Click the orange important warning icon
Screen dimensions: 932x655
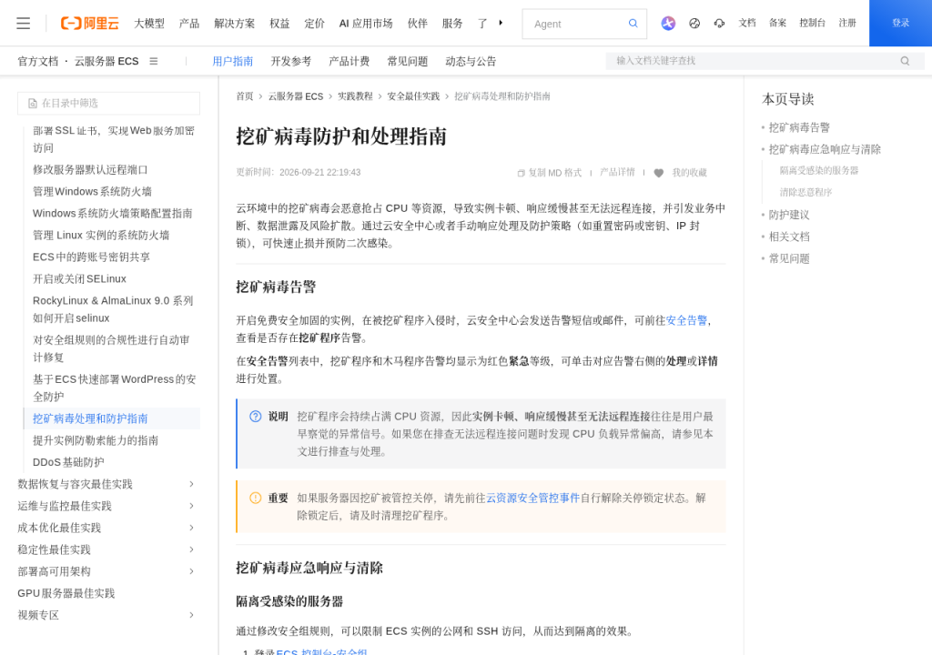point(256,499)
